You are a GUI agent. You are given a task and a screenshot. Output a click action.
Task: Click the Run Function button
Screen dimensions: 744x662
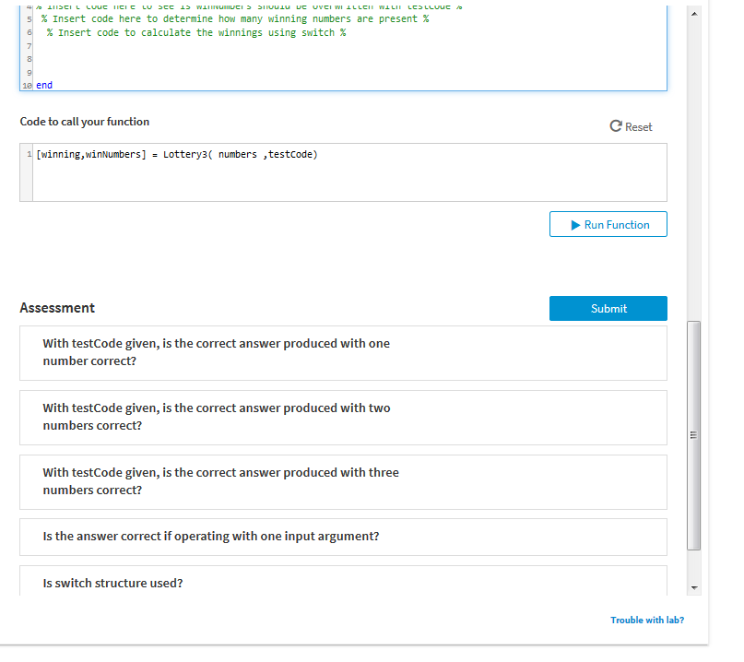(608, 224)
